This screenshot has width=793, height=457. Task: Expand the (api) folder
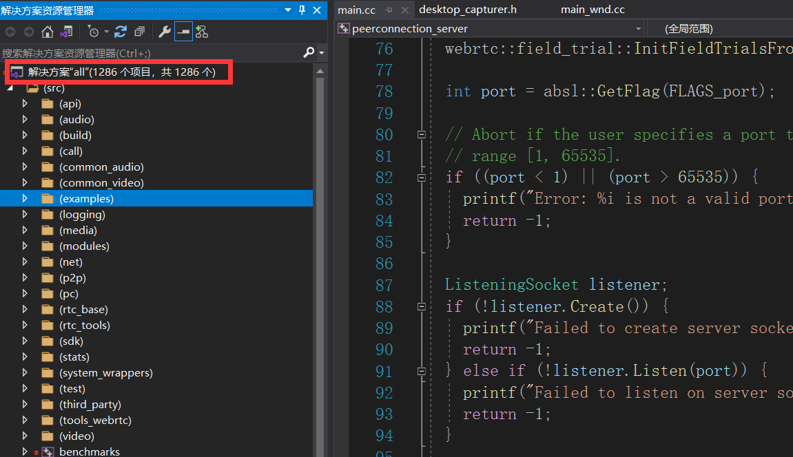pos(25,103)
